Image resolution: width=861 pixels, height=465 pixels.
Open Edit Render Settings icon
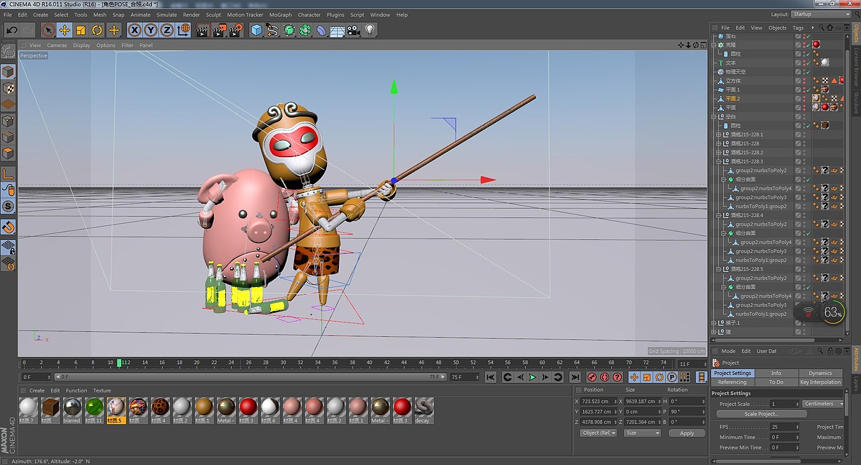tap(236, 30)
